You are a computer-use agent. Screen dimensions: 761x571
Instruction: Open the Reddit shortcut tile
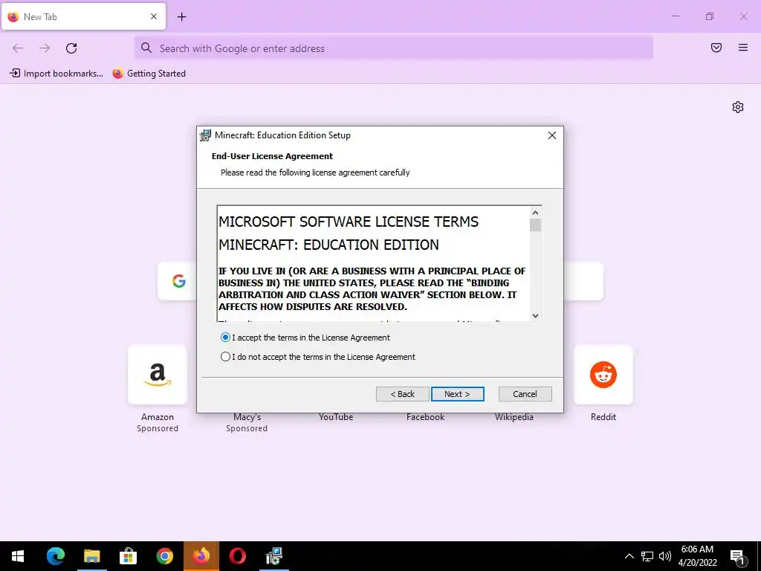603,375
